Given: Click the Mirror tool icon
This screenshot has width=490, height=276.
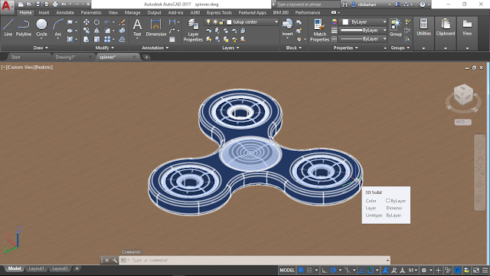Looking at the screenshot, I should tap(97, 31).
